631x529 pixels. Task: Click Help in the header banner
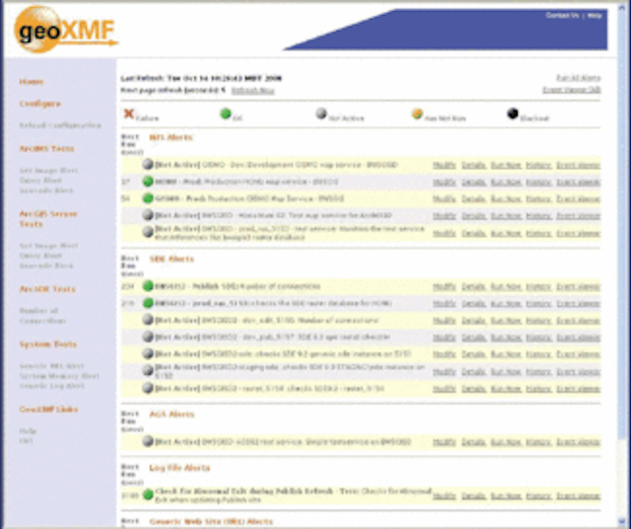(x=594, y=16)
